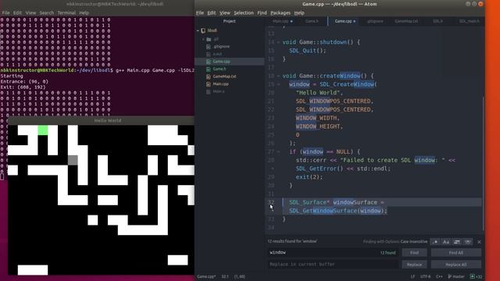Viewport: 500px width, 281px height.
Task: Toggle the match case (Aa) option
Action: pos(446,242)
